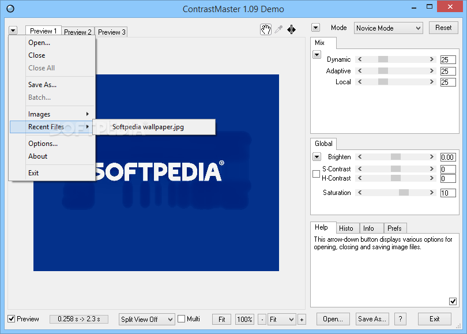Zoom out with the minus button
The height and width of the screenshot is (334, 467).
point(262,320)
